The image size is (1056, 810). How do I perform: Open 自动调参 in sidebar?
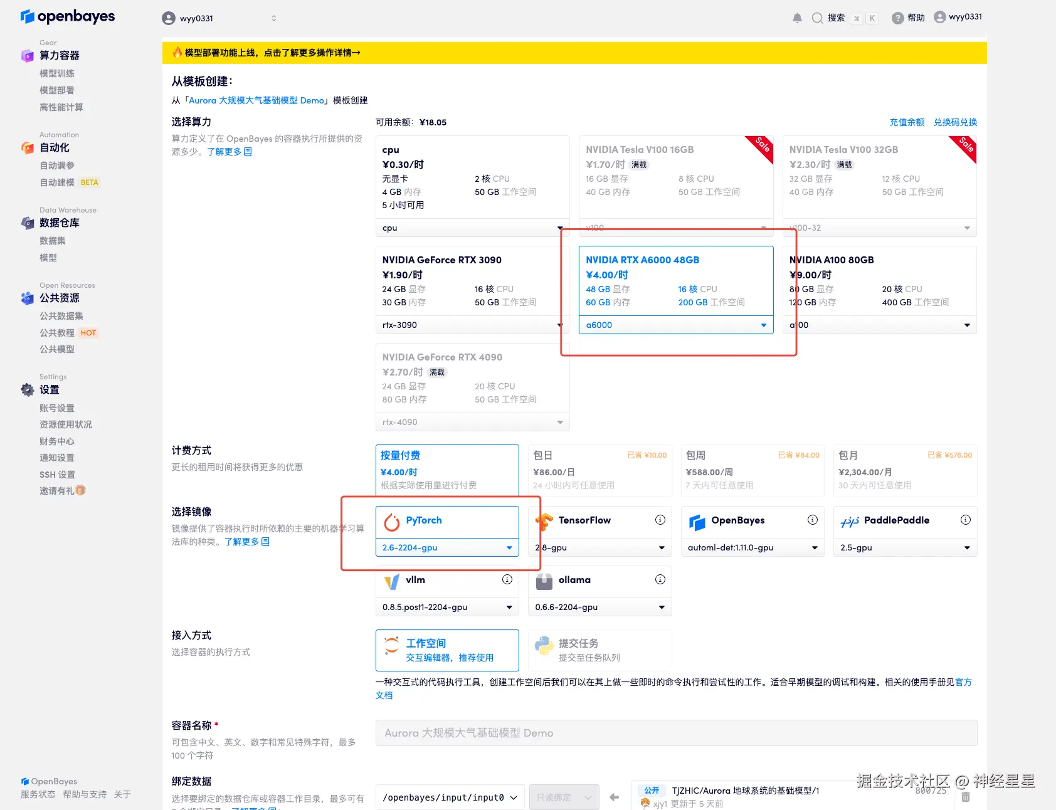click(57, 166)
